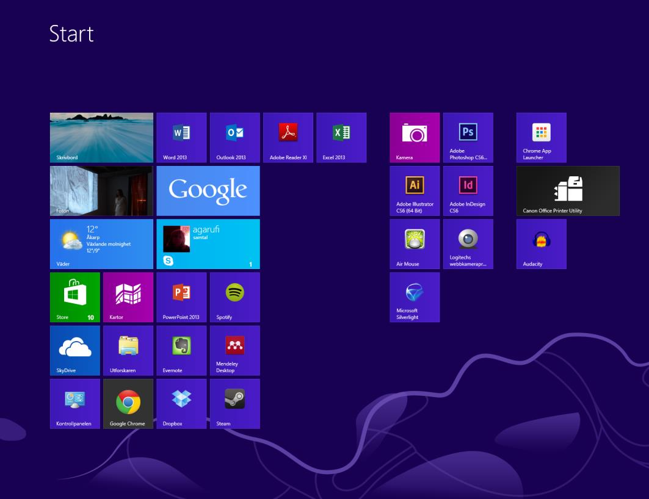
Task: Open Canon Office Printer Utility tile
Action: 568,191
